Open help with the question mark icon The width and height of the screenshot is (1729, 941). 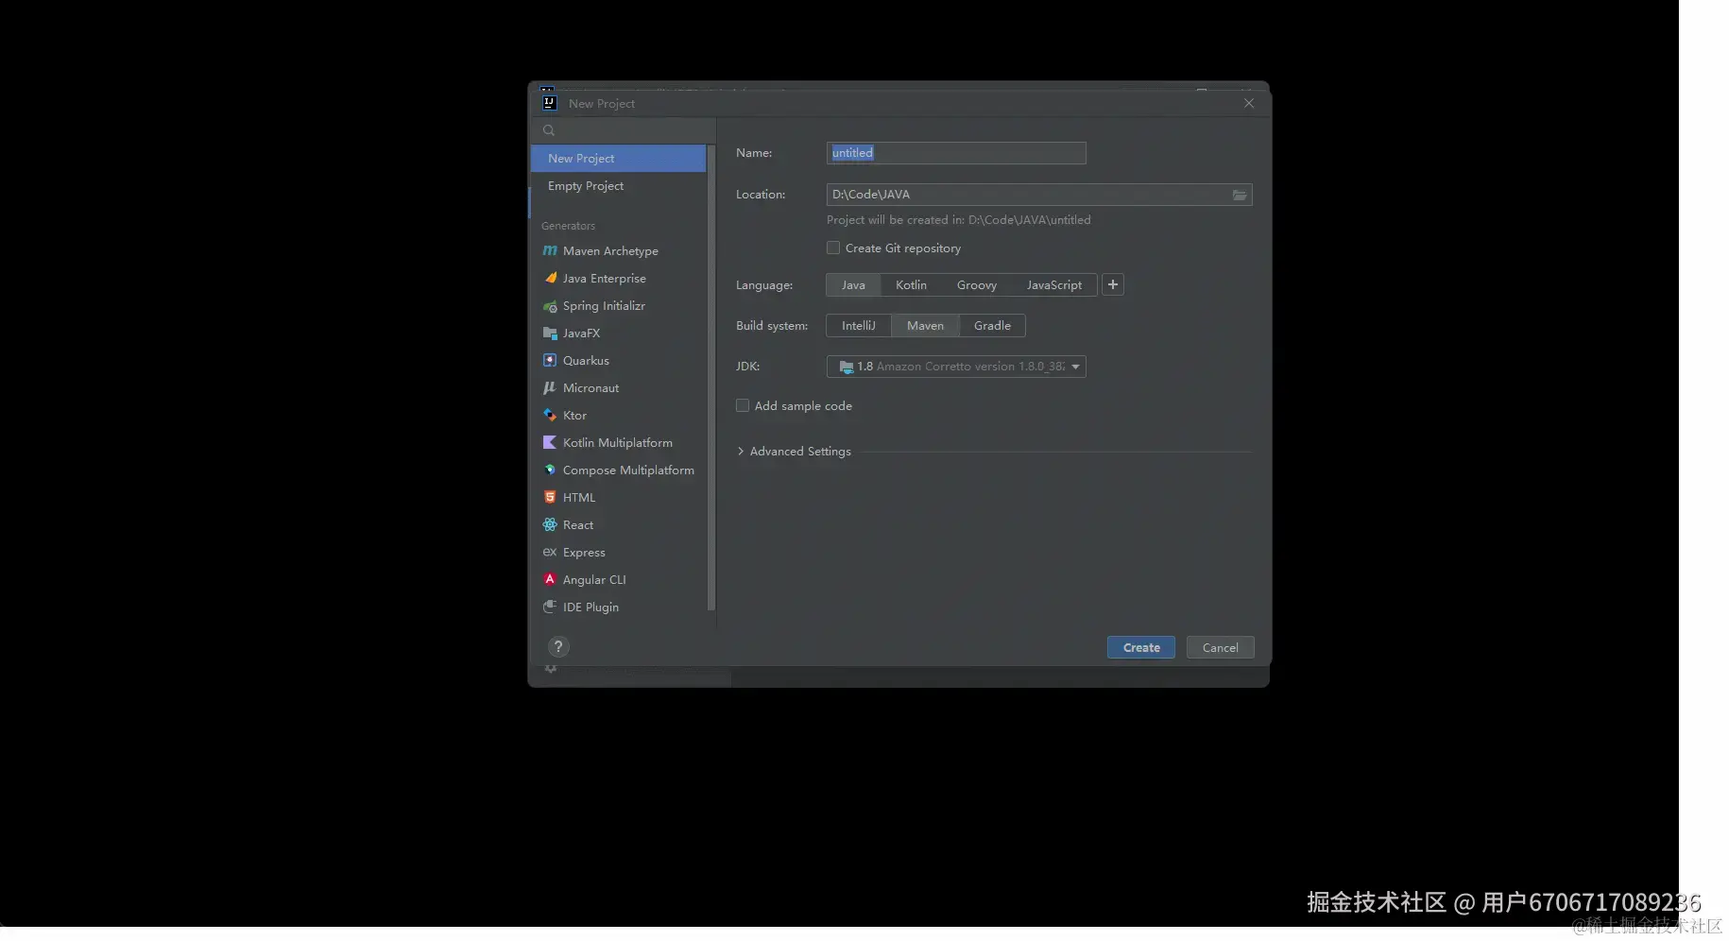pyautogui.click(x=558, y=647)
